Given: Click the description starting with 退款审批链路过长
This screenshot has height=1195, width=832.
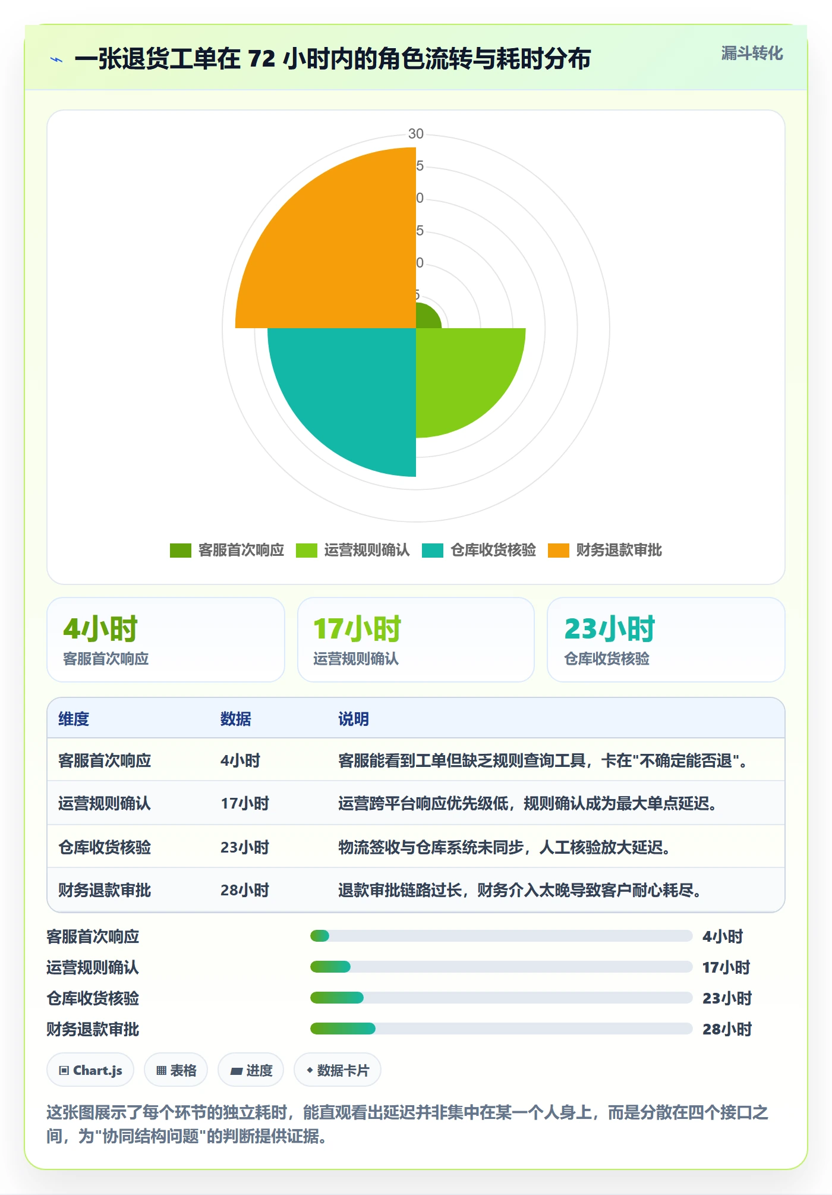Looking at the screenshot, I should tap(521, 890).
